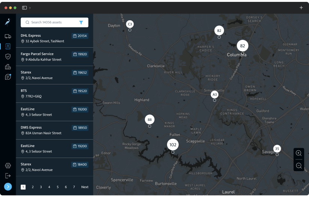309x197 pixels.
Task: Select the C3 map marker
Action: (x=130, y=24)
